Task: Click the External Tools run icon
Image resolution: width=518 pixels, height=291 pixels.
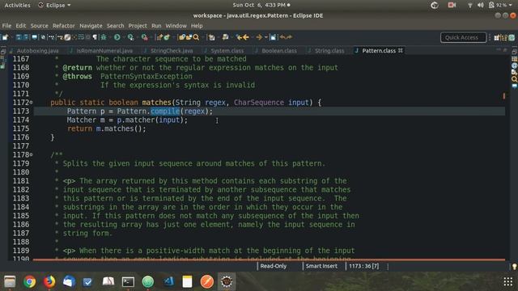Action: [144, 37]
